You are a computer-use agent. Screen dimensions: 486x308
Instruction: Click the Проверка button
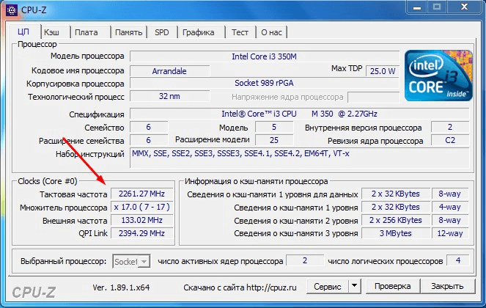coord(393,286)
